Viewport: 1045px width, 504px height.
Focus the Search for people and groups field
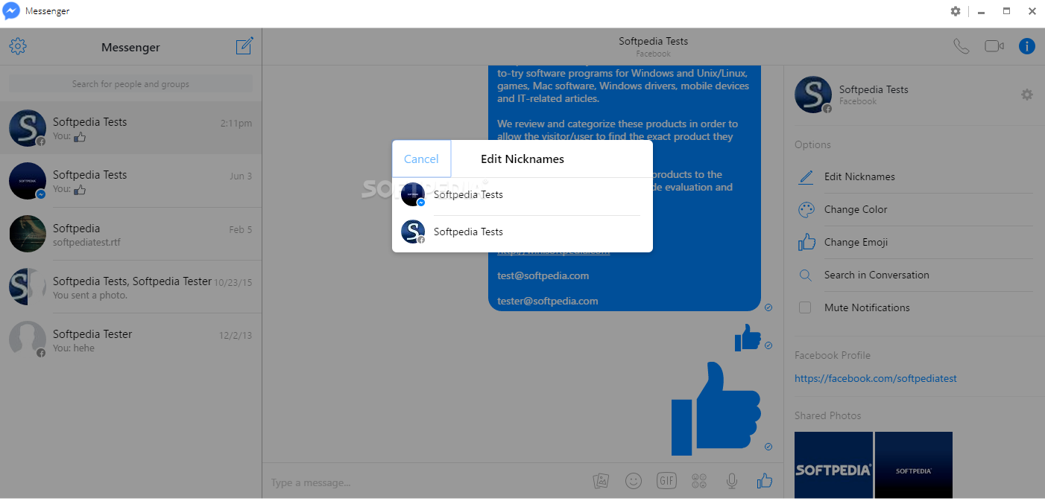pos(130,84)
